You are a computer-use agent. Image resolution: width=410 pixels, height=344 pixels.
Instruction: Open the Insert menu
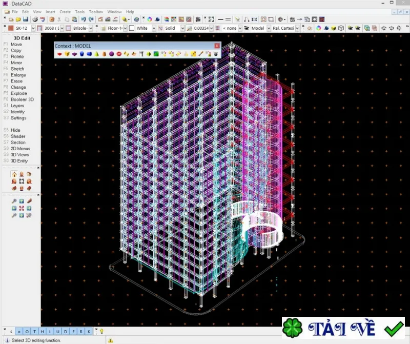[x=50, y=12]
